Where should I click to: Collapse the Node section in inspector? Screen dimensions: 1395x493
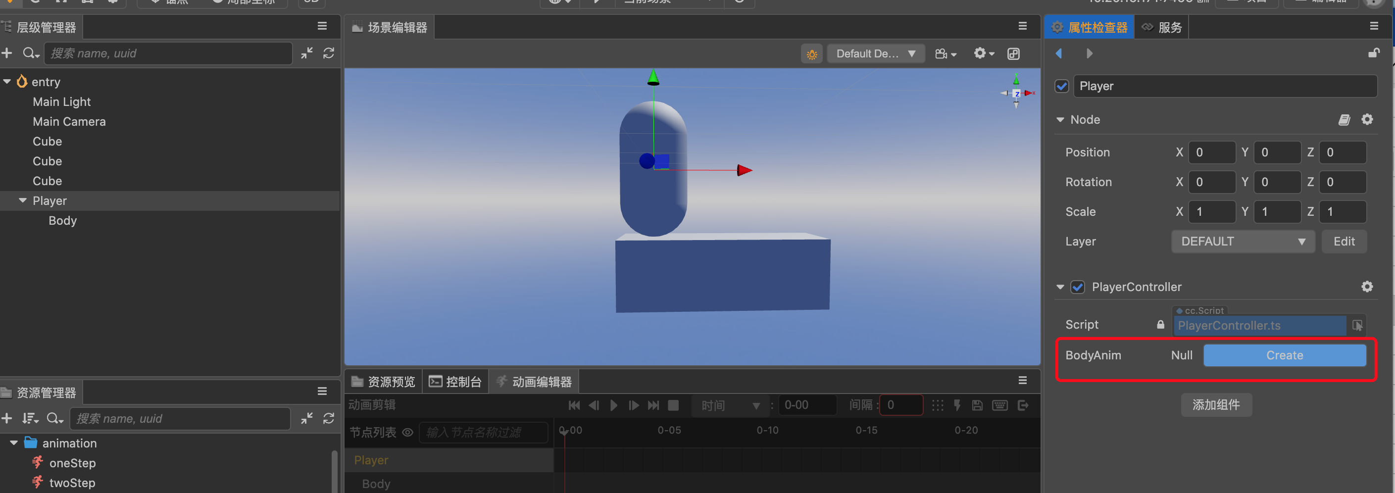coord(1060,120)
